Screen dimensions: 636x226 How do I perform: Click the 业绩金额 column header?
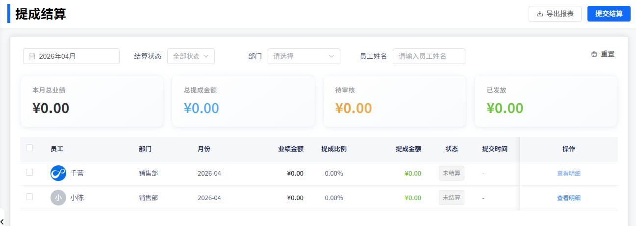point(290,149)
